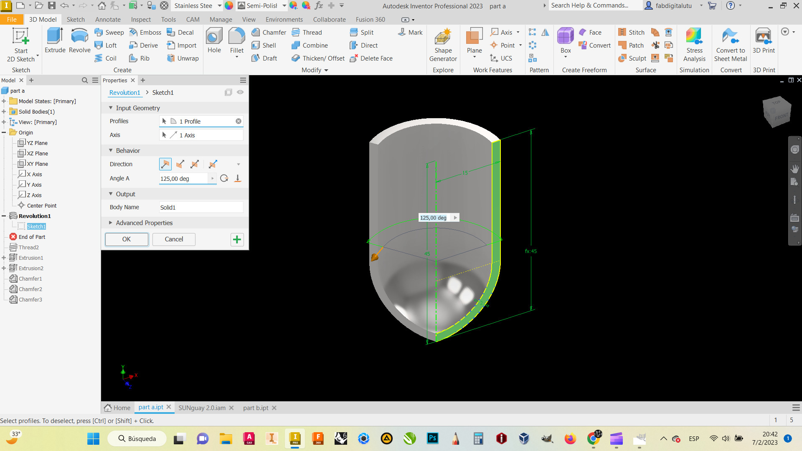The height and width of the screenshot is (451, 802).
Task: Set revolve direction to flipped
Action: click(180, 165)
